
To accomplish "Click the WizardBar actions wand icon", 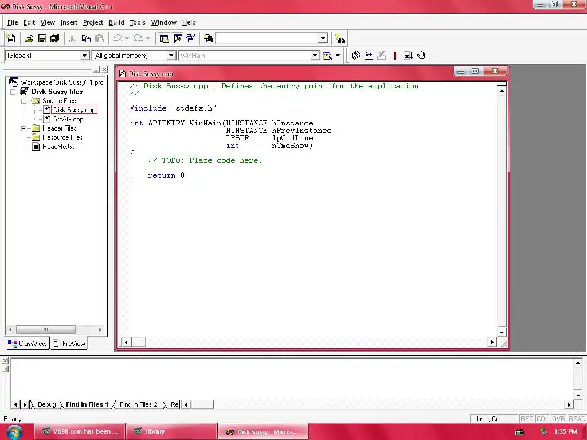I will pos(327,56).
